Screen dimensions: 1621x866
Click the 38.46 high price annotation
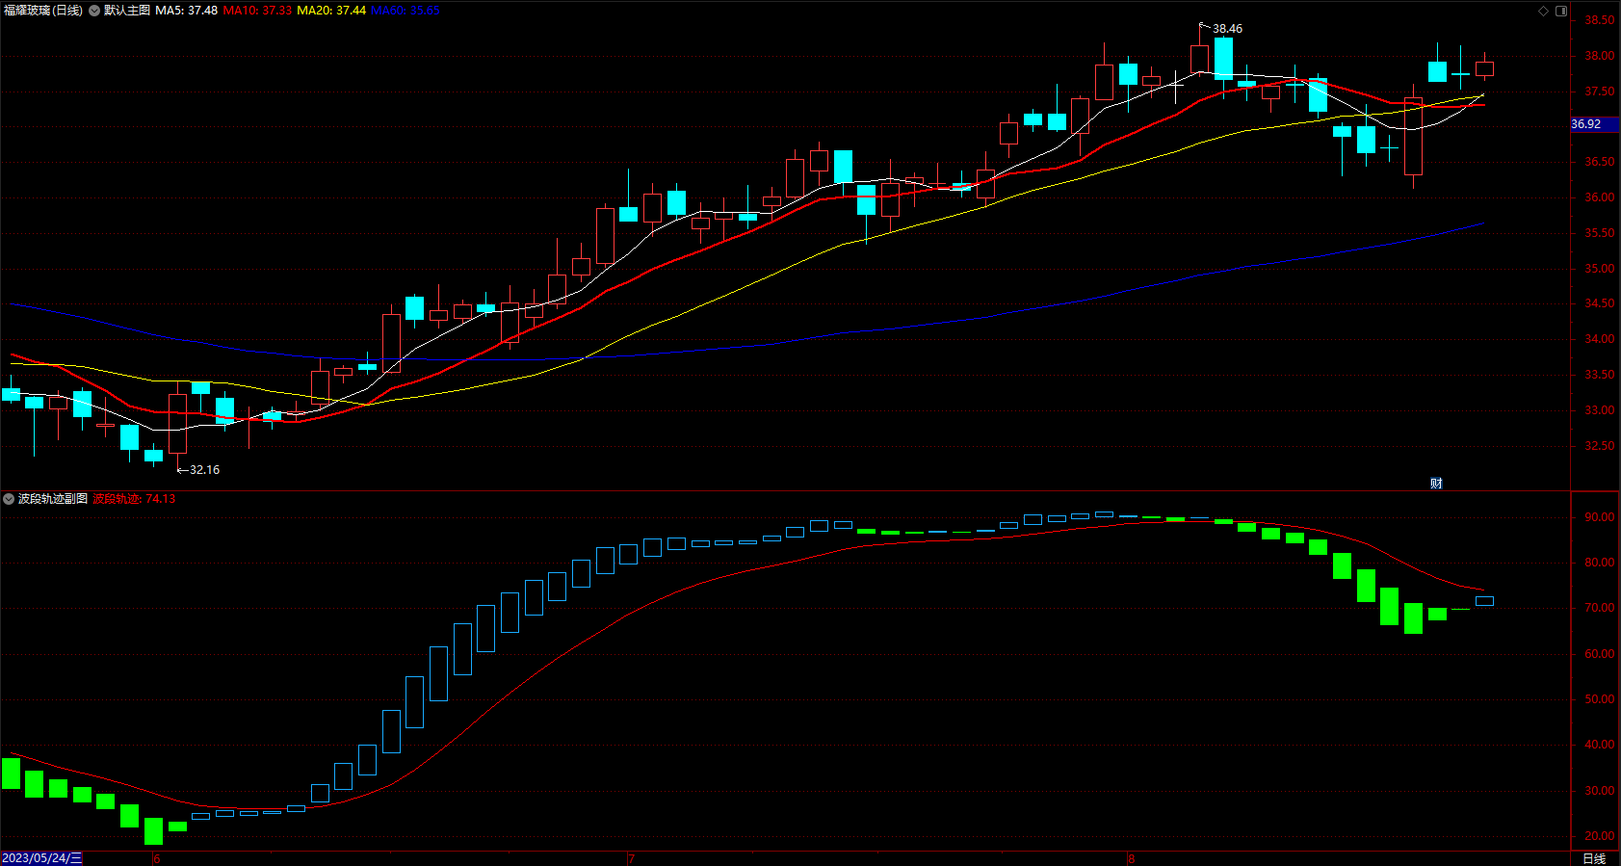click(x=1227, y=29)
